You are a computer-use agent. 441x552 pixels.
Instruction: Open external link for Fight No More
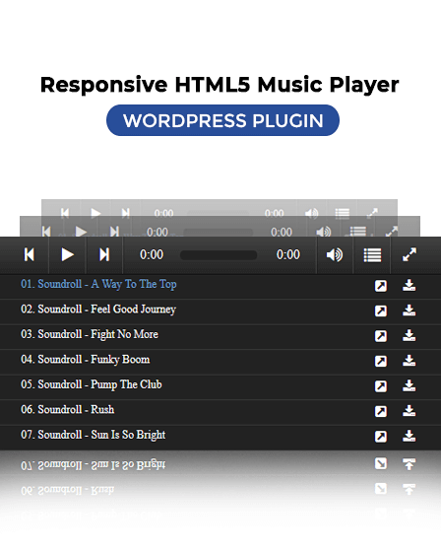click(x=381, y=336)
